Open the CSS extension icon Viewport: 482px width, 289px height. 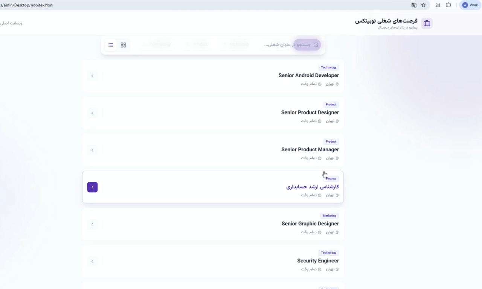click(438, 5)
